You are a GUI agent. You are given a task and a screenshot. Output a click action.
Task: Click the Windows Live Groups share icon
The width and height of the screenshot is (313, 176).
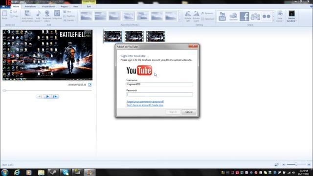pyautogui.click(x=255, y=16)
